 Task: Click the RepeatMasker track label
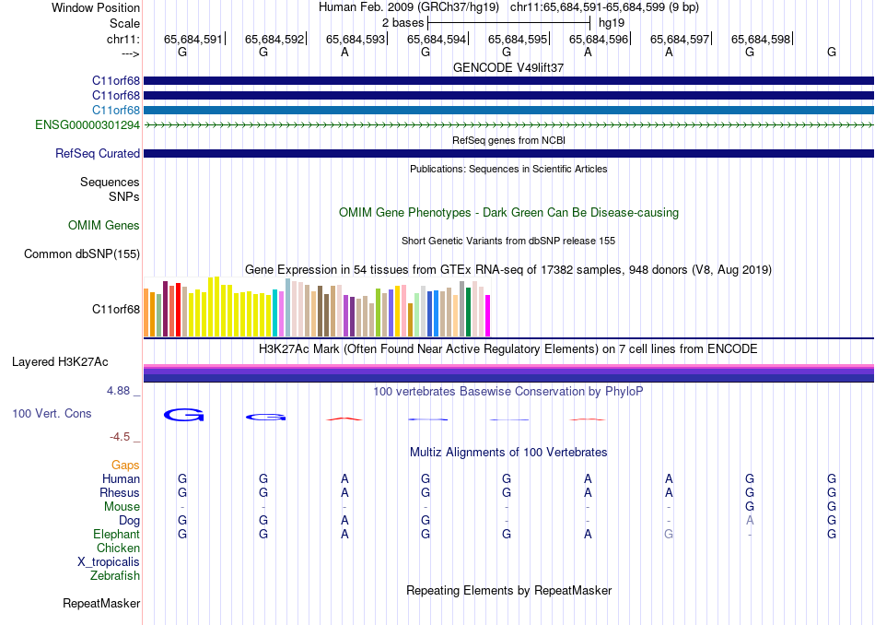[x=101, y=603]
